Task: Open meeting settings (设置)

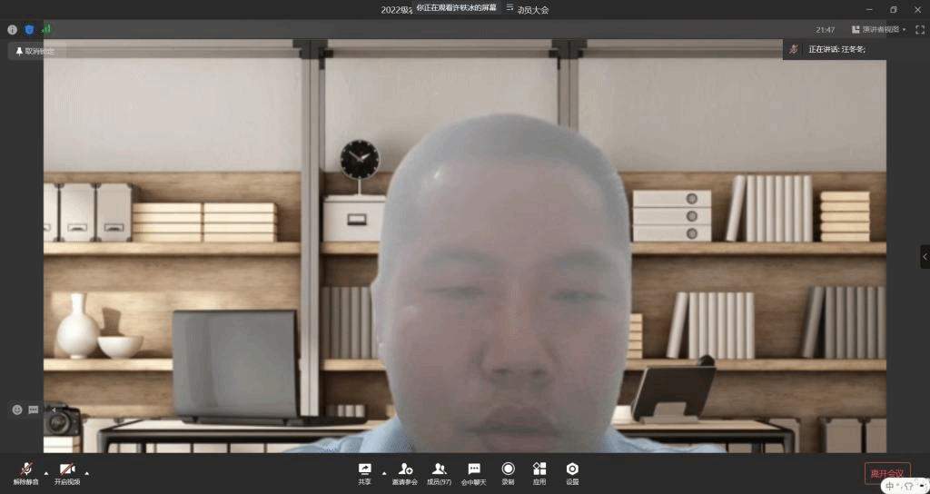Action: 572,471
